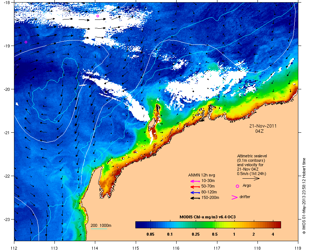Click the red 50-70m legend arrow
This screenshot has height=250, width=309.
(195, 187)
